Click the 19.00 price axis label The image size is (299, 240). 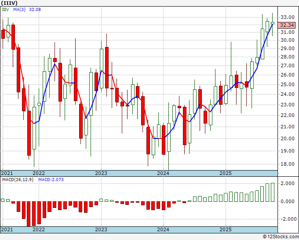coord(288,151)
